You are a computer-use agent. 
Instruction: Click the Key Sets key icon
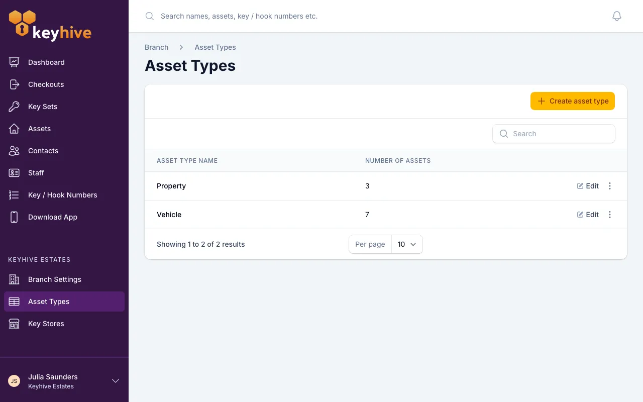[14, 107]
